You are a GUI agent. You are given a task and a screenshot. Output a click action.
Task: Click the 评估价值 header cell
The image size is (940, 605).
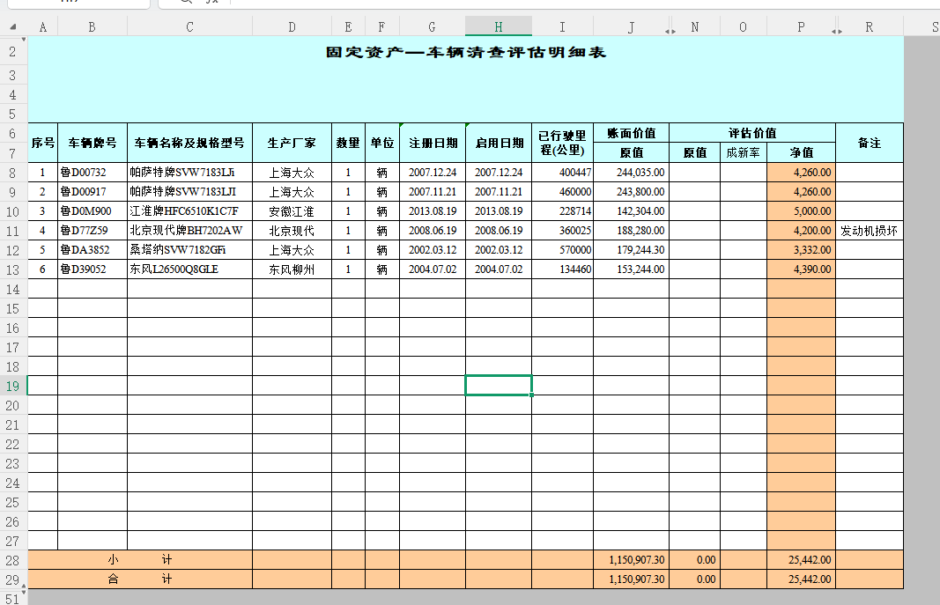(751, 133)
